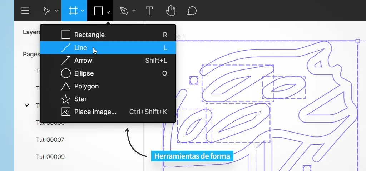Select the Move tool arrow
The width and height of the screenshot is (366, 171).
tap(47, 11)
